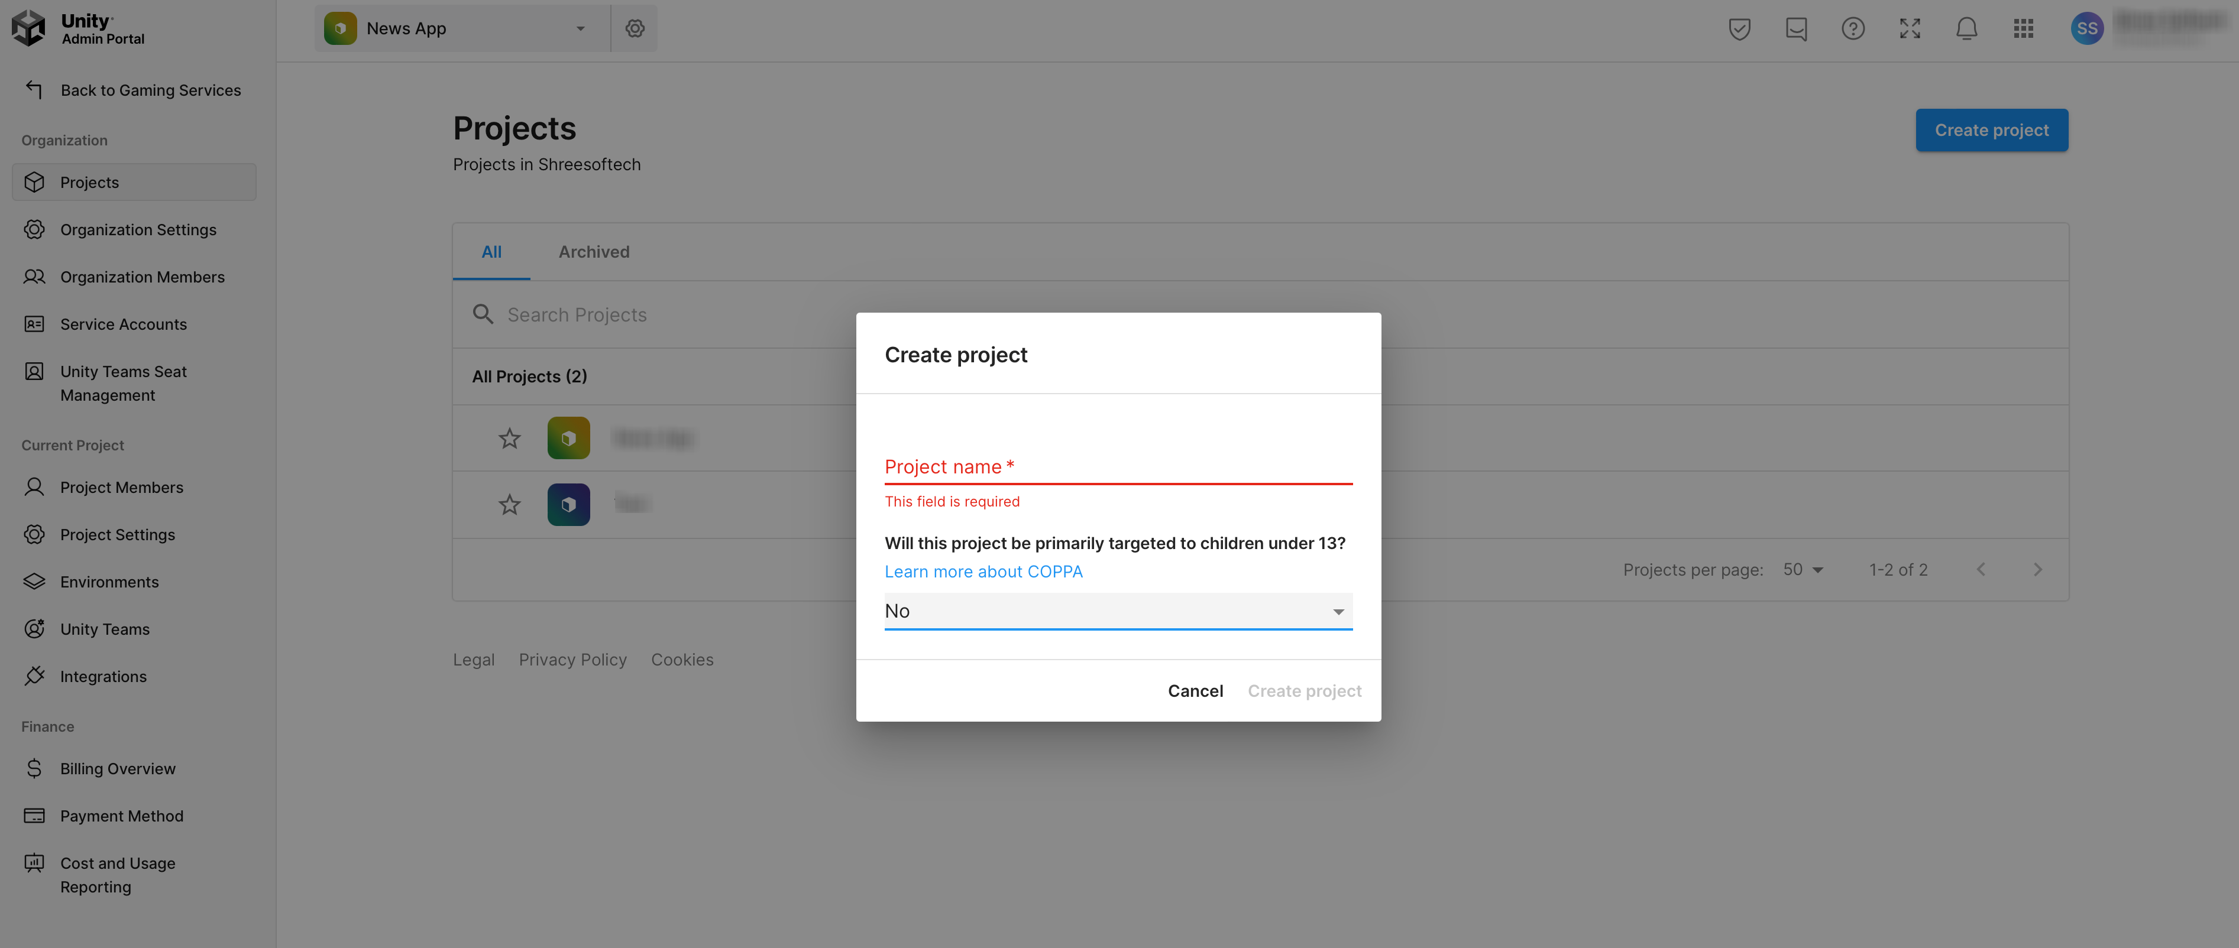Screen dimensions: 2239x948
Task: Open the Learn more about COPPA link
Action: pos(983,572)
